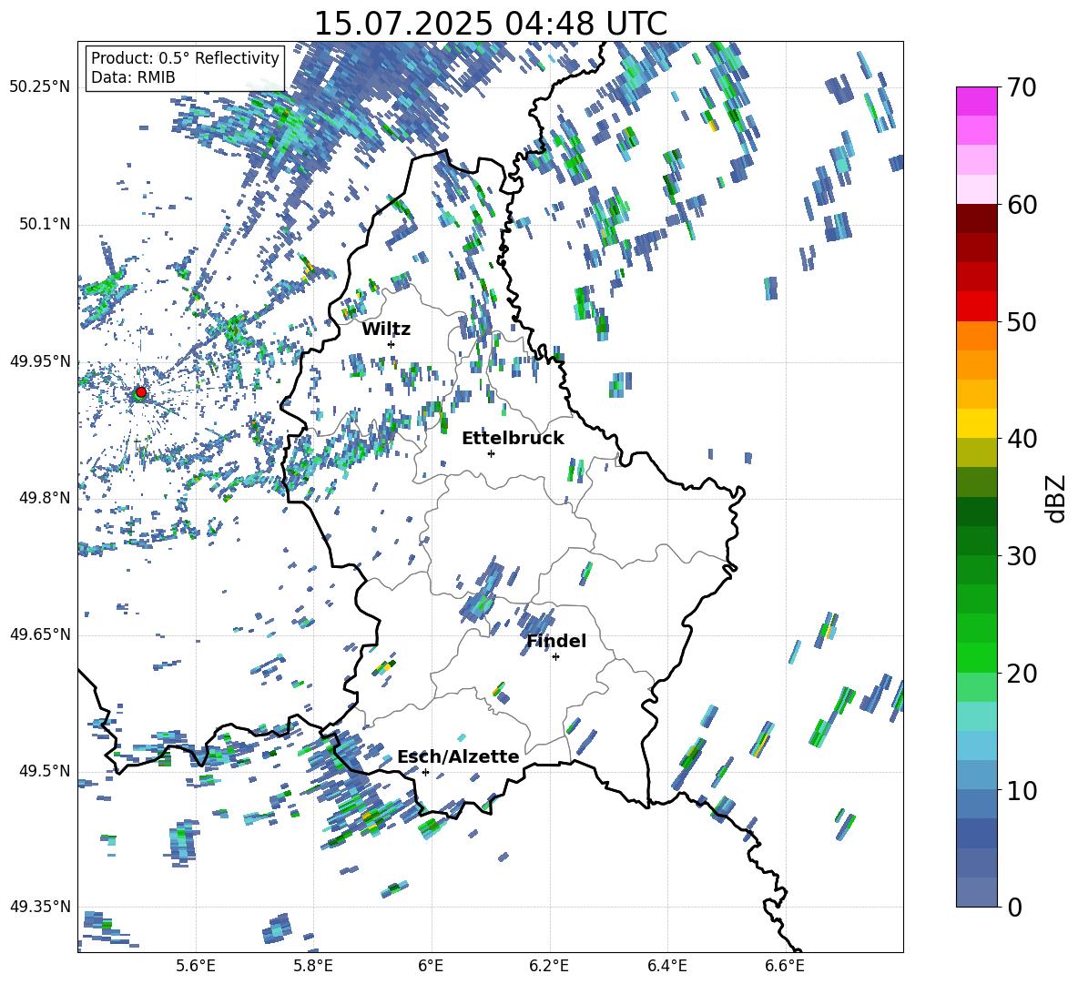Pick the dark blue swatch near 5 dBZ
This screenshot has height=984, width=1078.
(977, 833)
